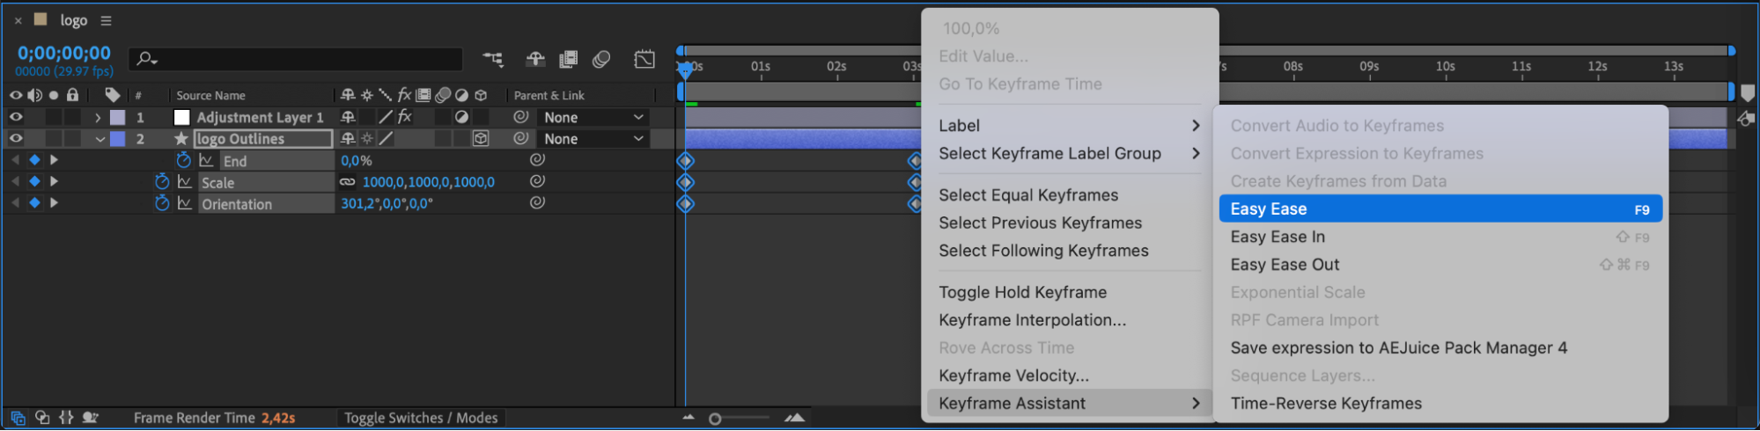Click the Frame Blending composition switch
The width and height of the screenshot is (1760, 431).
tap(569, 59)
